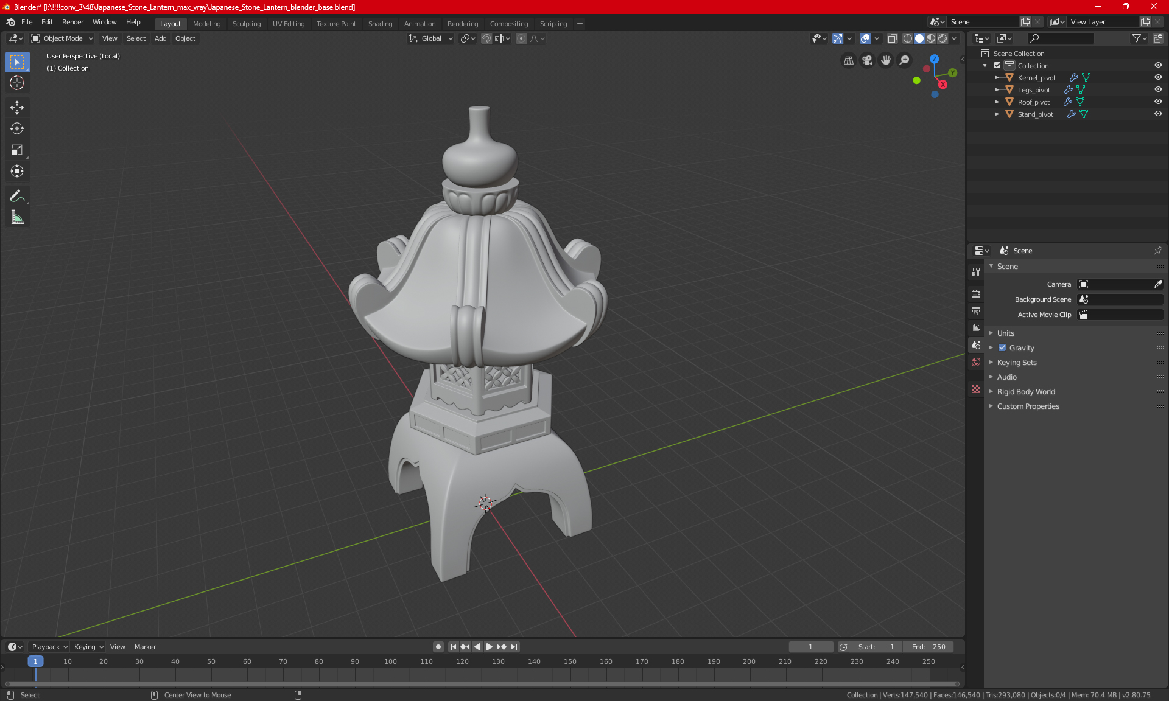The image size is (1169, 701).
Task: Hide Legs_pivot with its eye icon
Action: tap(1158, 90)
